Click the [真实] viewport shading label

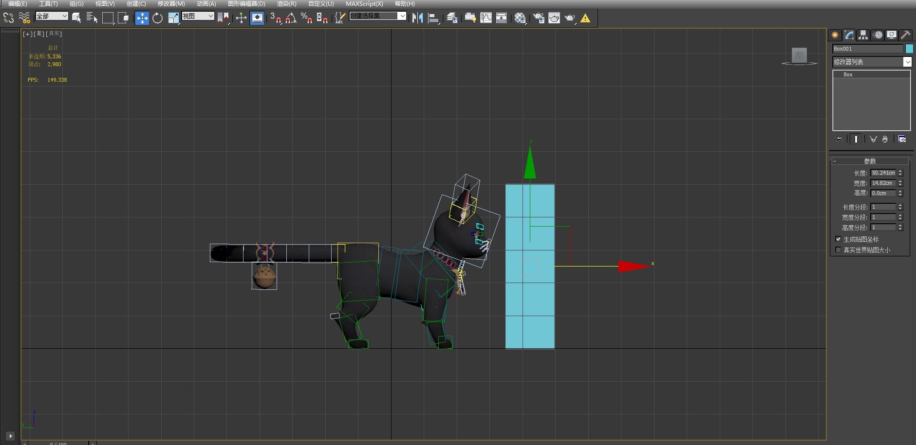(54, 34)
